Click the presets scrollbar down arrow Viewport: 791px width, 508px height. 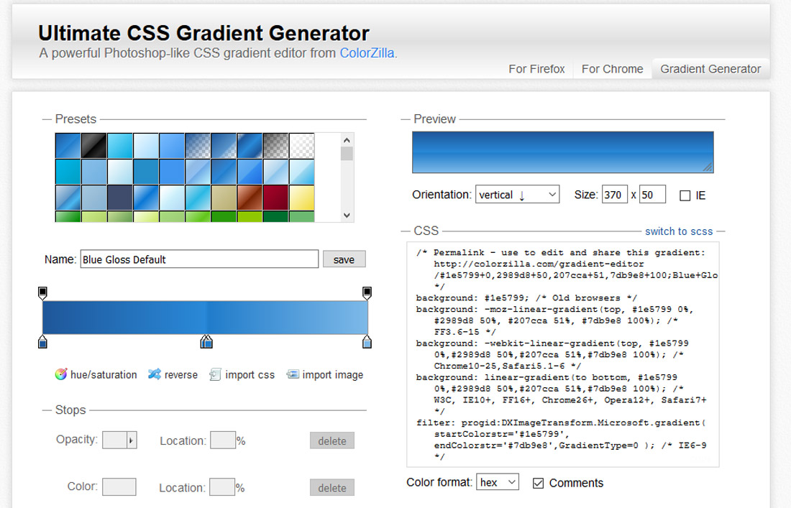(x=347, y=216)
